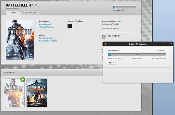The width and height of the screenshot is (175, 115).
Task: Edit the Launch Options
Action: pyautogui.click(x=120, y=21)
